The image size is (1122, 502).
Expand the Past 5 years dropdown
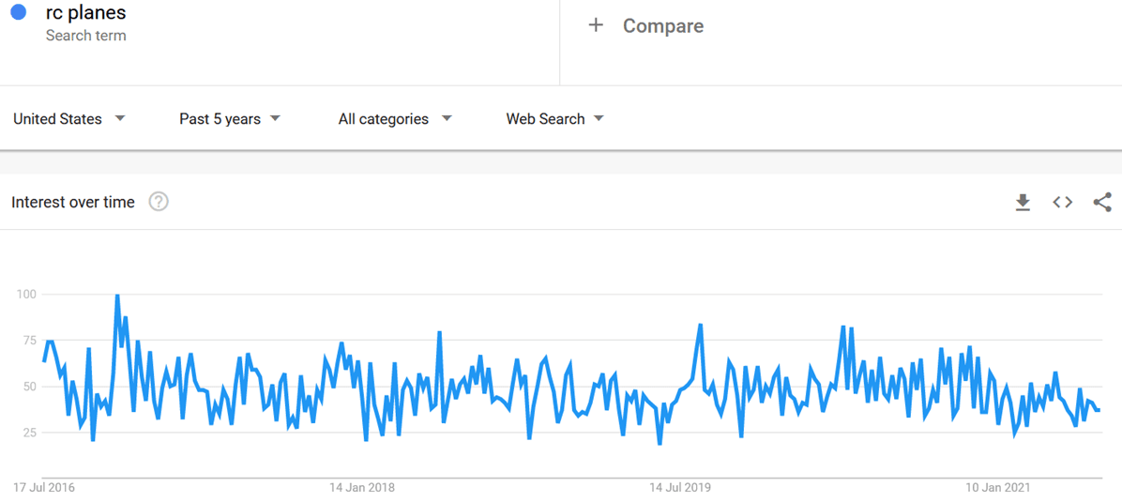(x=230, y=119)
